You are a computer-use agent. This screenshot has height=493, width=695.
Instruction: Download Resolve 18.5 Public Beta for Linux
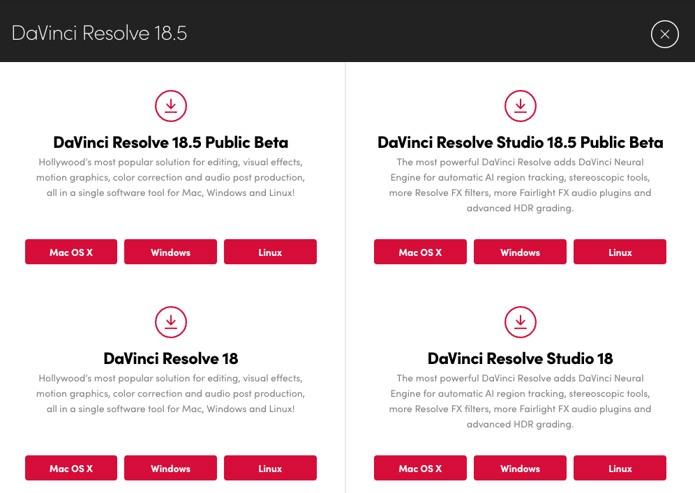pos(270,252)
